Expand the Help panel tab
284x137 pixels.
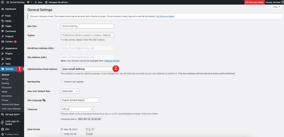[x=277, y=7]
